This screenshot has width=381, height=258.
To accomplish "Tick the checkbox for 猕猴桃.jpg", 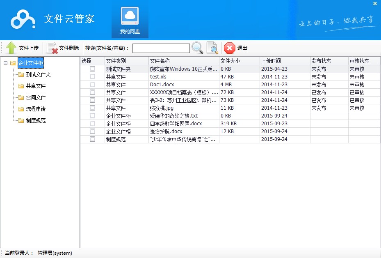I will (92, 108).
